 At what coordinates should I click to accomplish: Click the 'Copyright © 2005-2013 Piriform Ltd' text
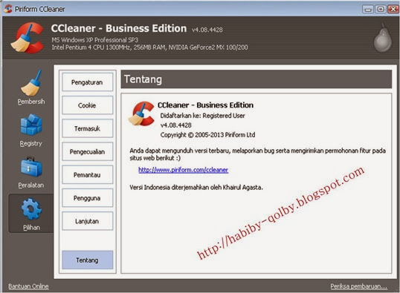click(207, 135)
